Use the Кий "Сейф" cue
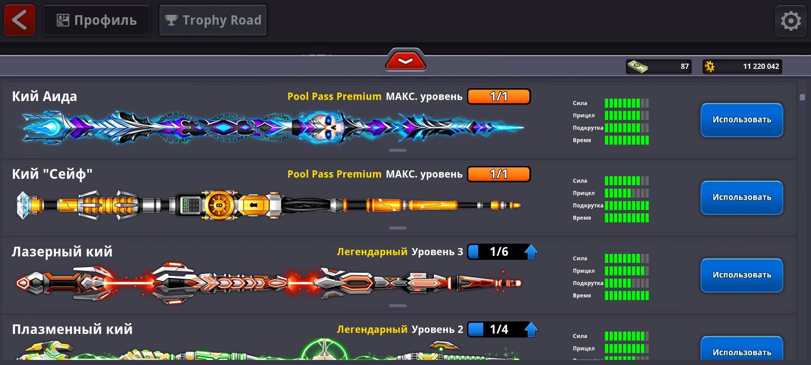This screenshot has height=365, width=811. (742, 198)
